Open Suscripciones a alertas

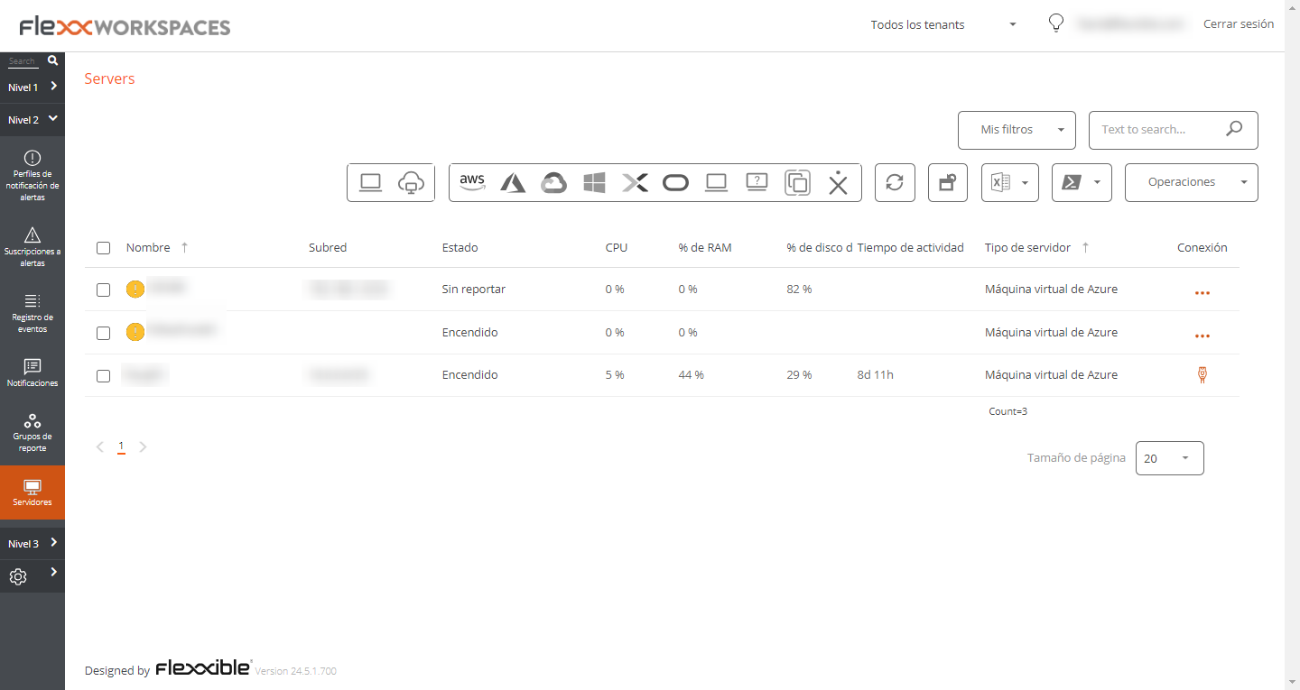[32, 246]
